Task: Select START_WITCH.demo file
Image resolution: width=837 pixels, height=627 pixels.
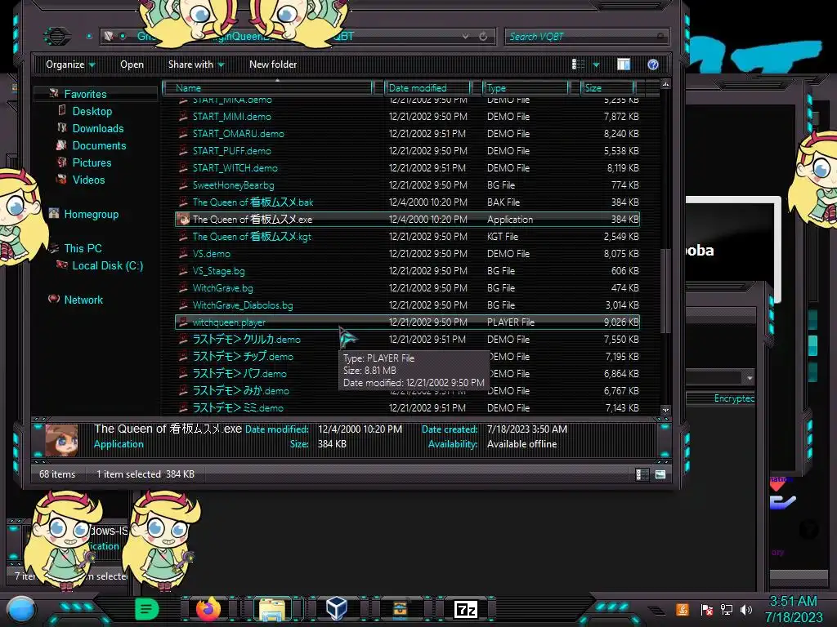Action: [407, 167]
